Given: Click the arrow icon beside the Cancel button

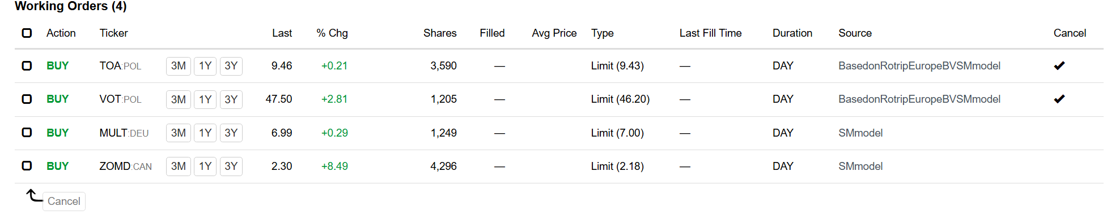Looking at the screenshot, I should pos(34,195).
